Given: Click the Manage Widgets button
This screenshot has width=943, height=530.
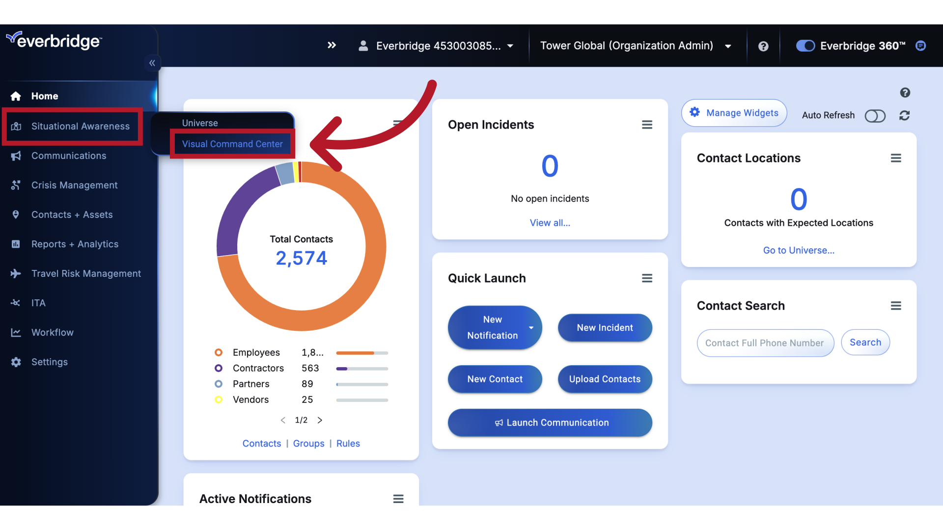Looking at the screenshot, I should tap(734, 113).
